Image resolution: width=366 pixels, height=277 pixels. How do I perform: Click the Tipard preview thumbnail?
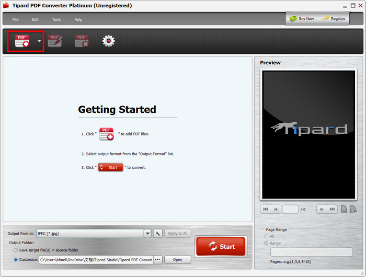point(308,135)
